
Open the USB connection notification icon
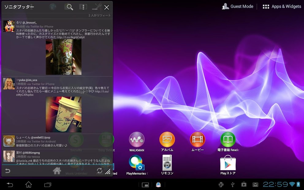(233, 184)
